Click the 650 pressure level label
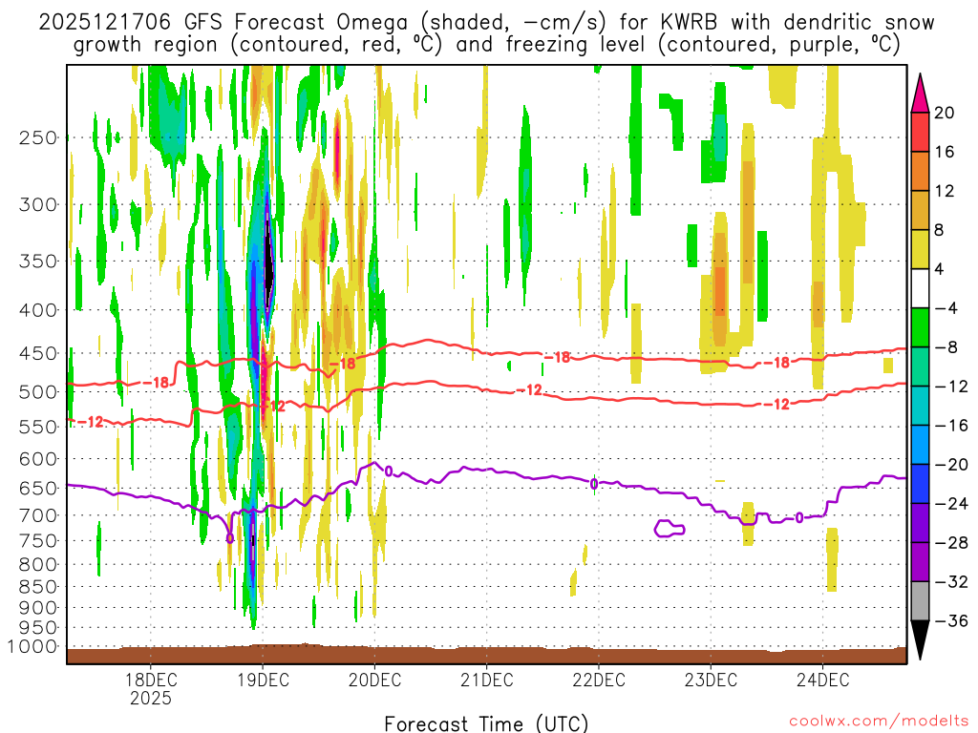Image resolution: width=978 pixels, height=733 pixels. (x=38, y=488)
